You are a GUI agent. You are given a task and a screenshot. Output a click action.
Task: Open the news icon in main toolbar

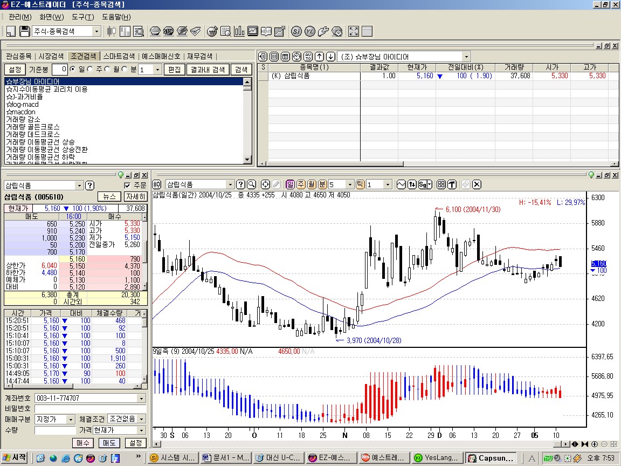coord(266,31)
